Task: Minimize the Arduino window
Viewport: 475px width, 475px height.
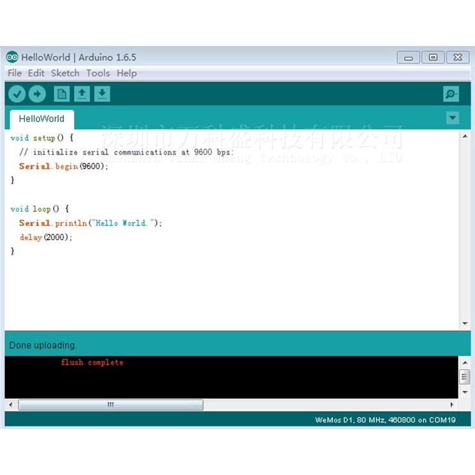Action: point(409,57)
